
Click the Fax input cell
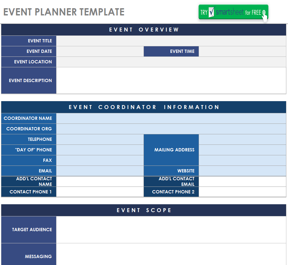point(100,161)
